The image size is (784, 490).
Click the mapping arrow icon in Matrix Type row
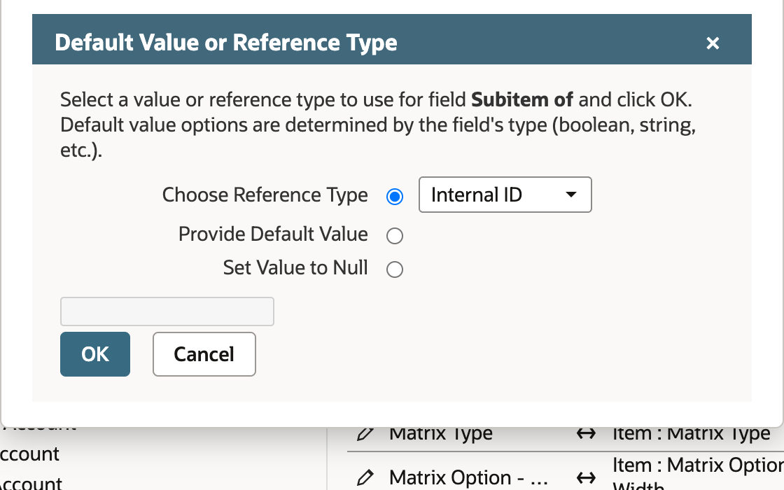[x=585, y=433]
